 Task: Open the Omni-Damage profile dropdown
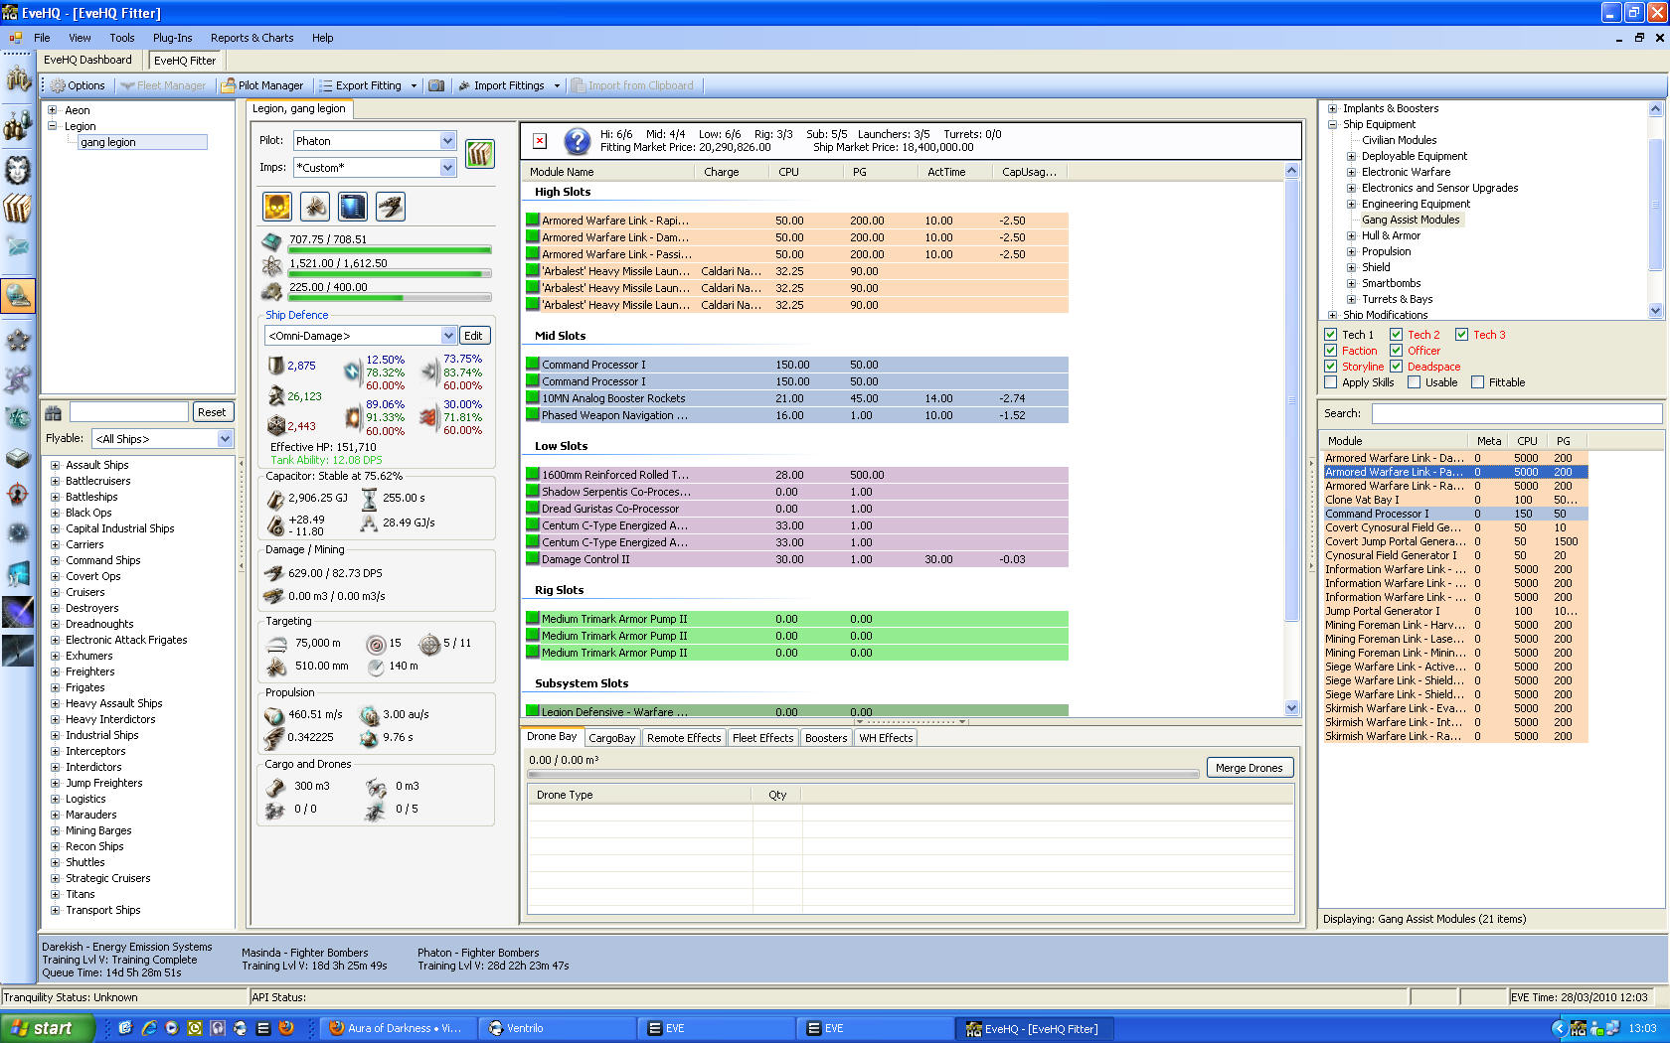361,336
